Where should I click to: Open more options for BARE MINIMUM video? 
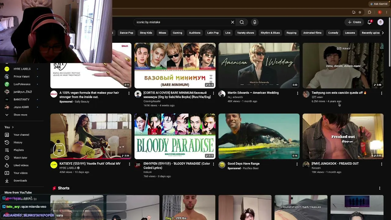click(x=214, y=93)
